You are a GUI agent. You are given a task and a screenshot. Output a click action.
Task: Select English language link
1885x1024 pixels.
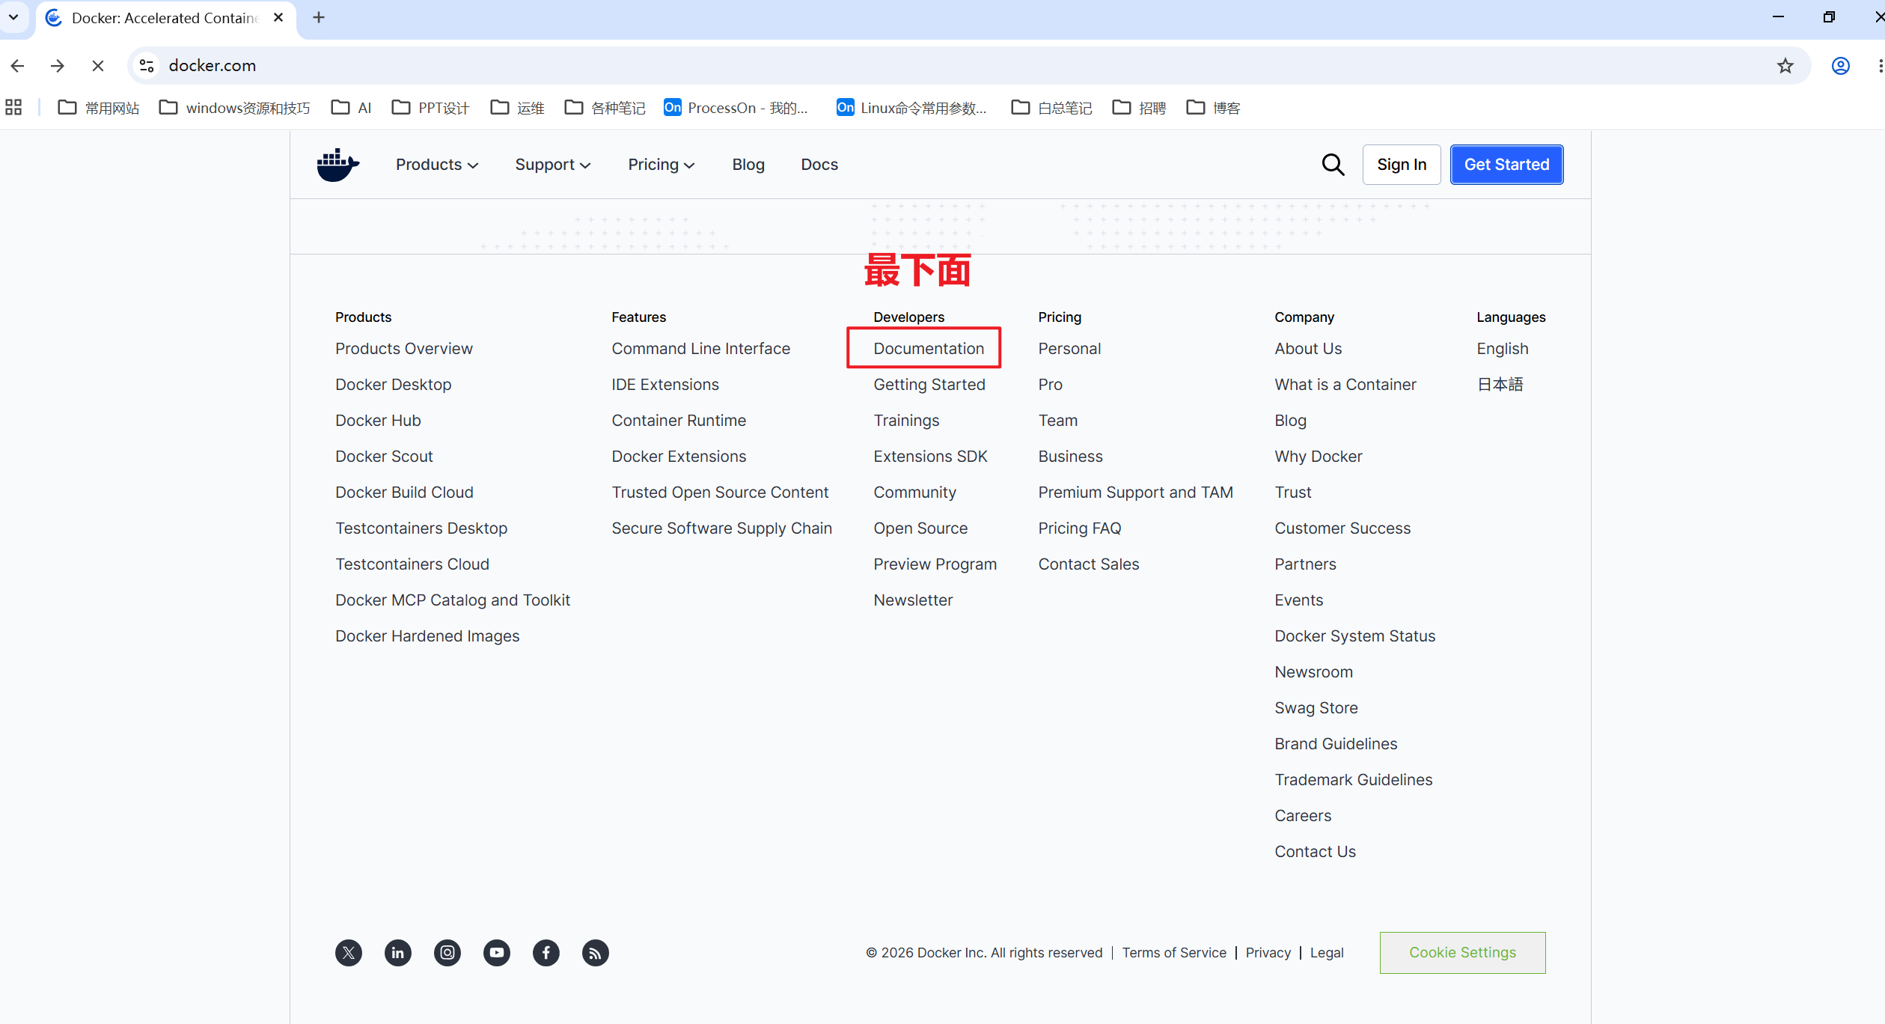pyautogui.click(x=1503, y=349)
